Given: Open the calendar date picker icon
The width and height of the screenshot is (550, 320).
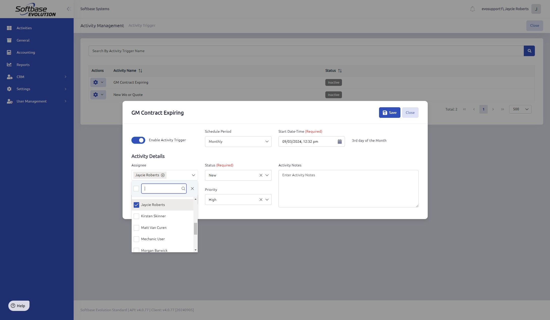Looking at the screenshot, I should pyautogui.click(x=339, y=141).
